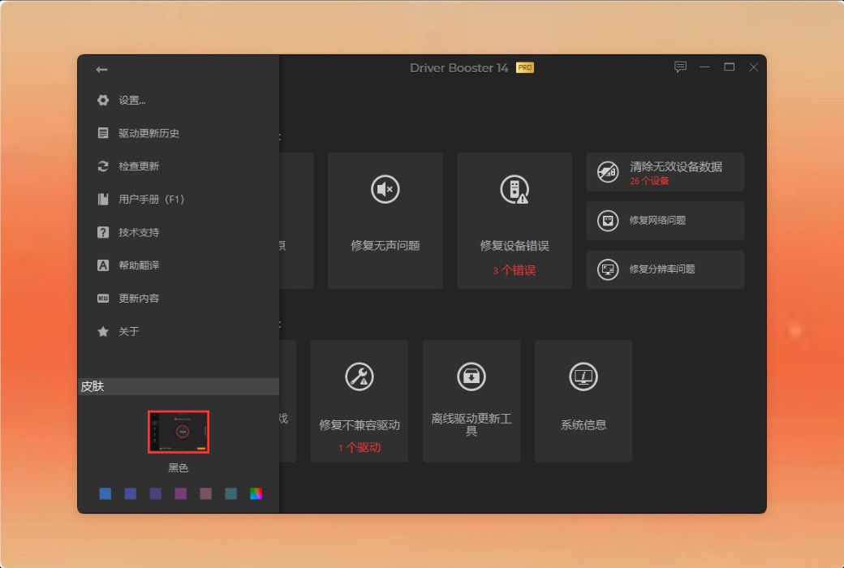Image resolution: width=844 pixels, height=568 pixels.
Task: Minimize the Driver Booster window
Action: pyautogui.click(x=704, y=67)
